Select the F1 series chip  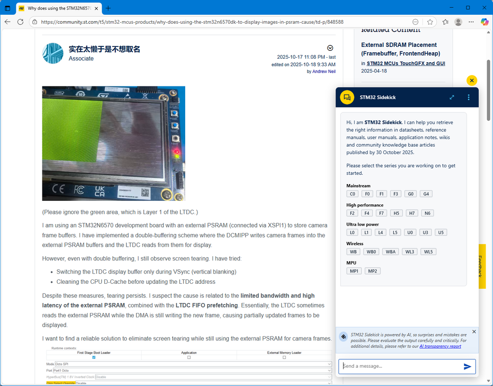[381, 194]
